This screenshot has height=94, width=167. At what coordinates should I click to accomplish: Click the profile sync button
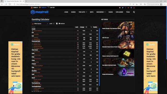[155, 4]
